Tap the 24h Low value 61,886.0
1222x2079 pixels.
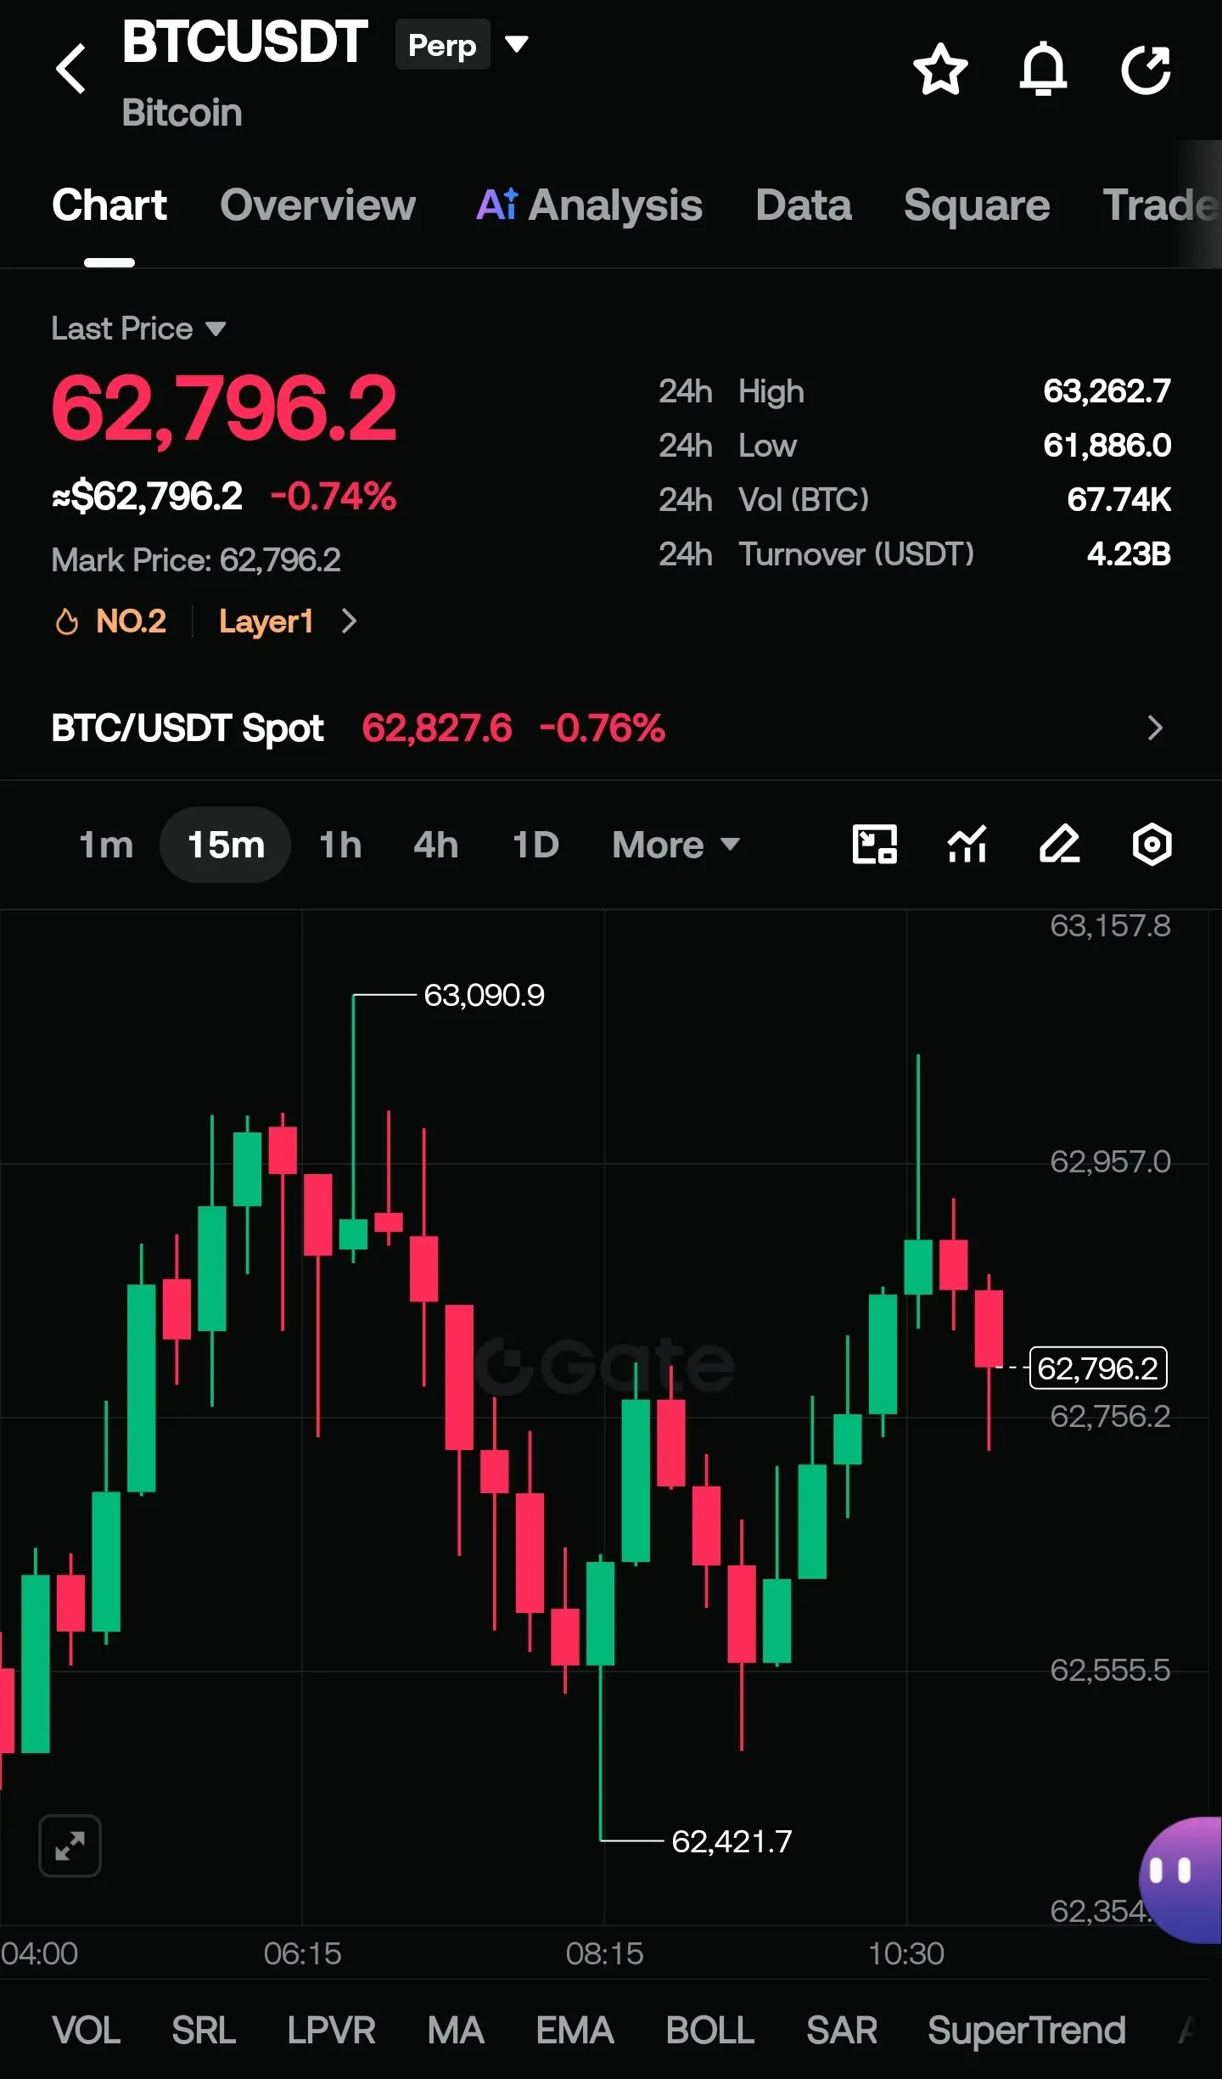(x=1107, y=446)
